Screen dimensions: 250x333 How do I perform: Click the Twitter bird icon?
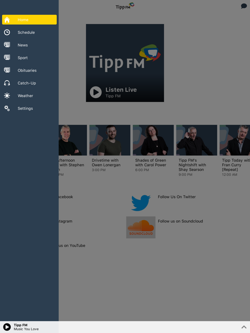pos(141,203)
